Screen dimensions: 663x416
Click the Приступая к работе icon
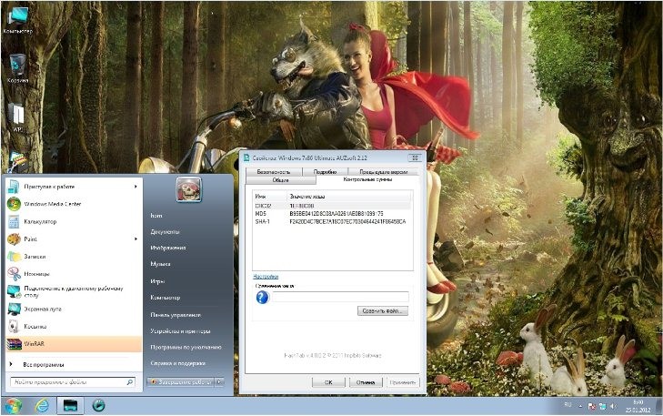click(x=14, y=187)
